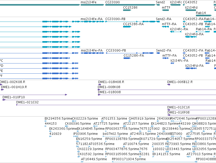Click EST AT27013.5prime

[x=189, y=157]
